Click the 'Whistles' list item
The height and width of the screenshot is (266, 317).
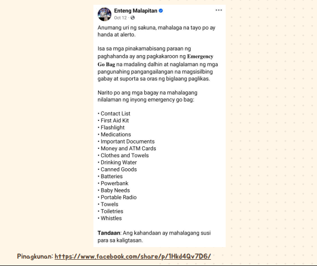click(x=111, y=218)
